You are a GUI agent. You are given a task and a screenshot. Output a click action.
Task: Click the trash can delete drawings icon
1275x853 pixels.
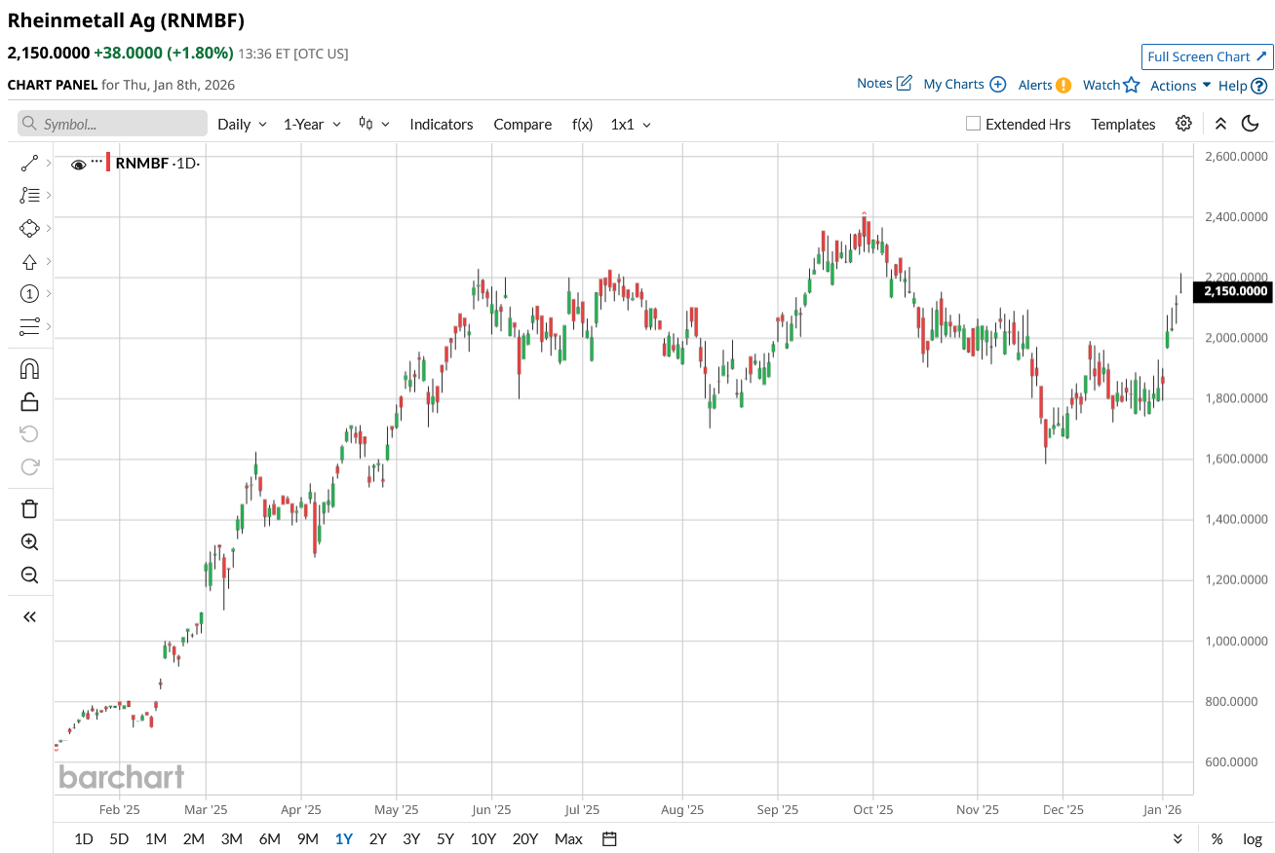(x=29, y=508)
